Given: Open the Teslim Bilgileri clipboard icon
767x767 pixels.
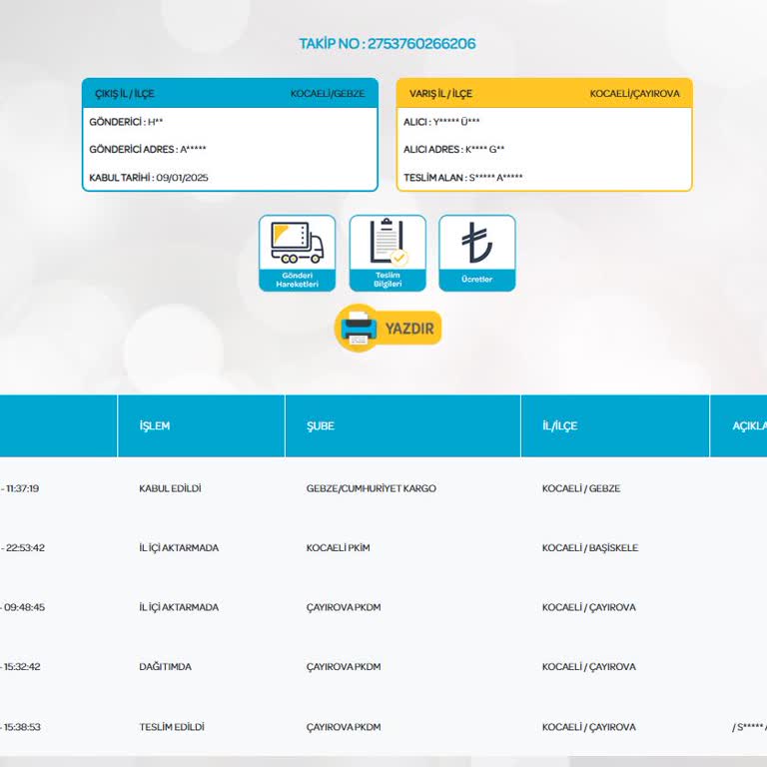Looking at the screenshot, I should click(x=387, y=243).
